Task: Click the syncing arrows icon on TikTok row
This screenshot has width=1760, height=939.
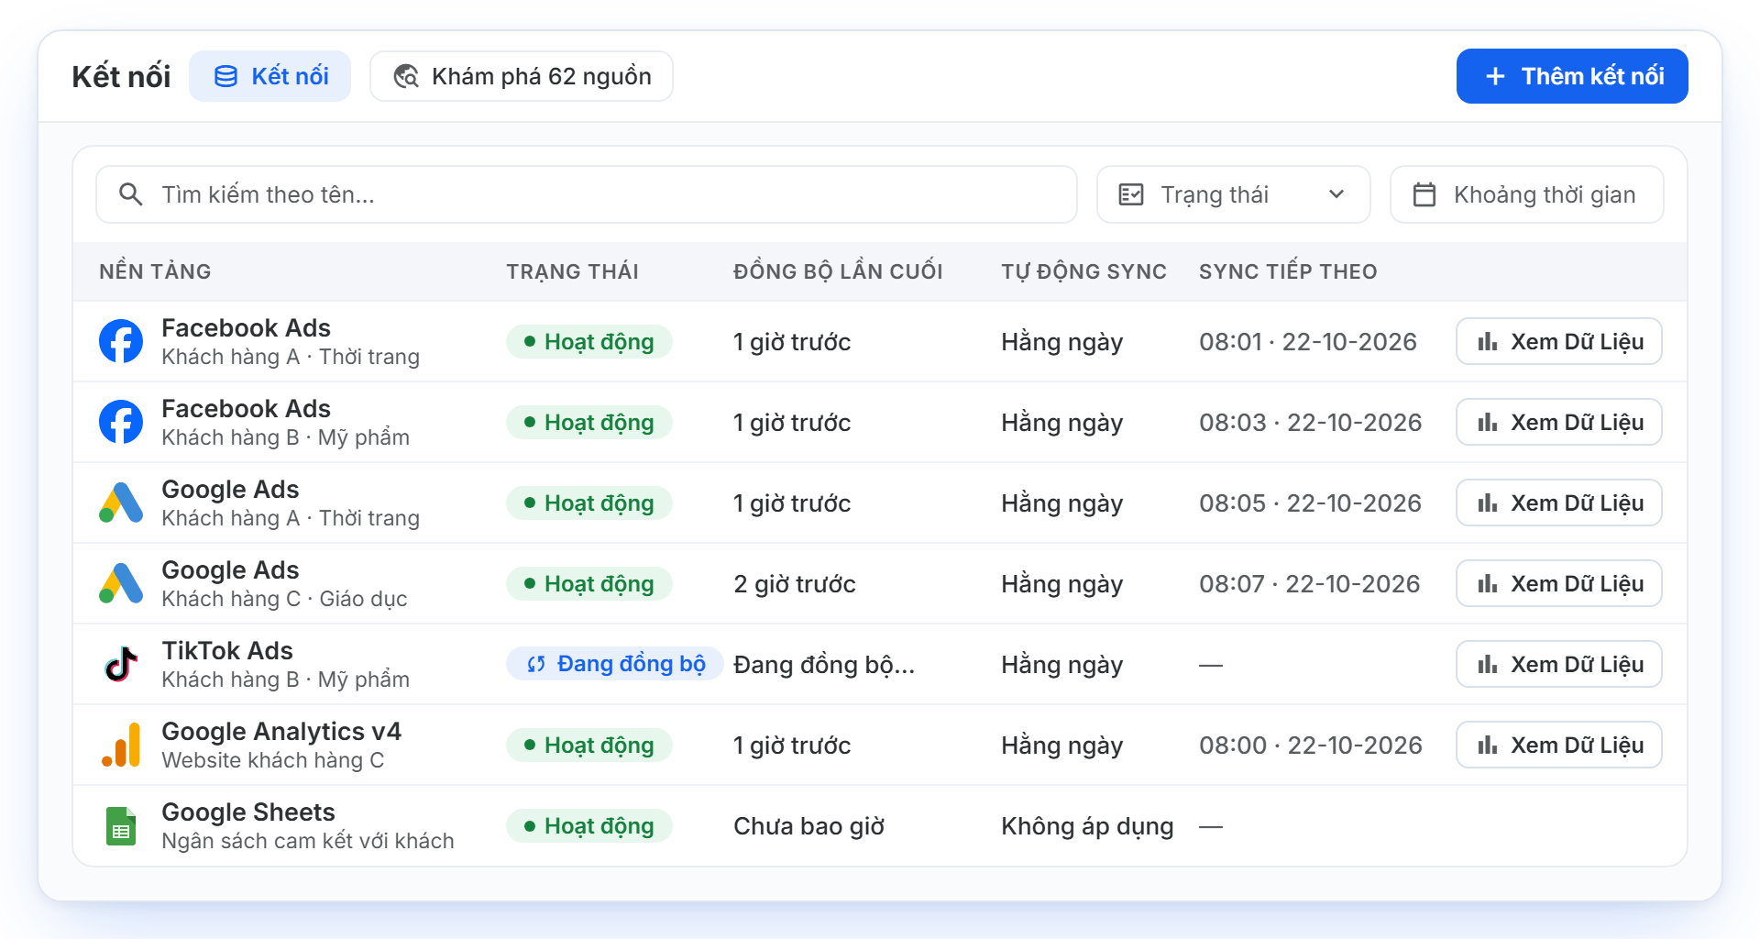Action: [x=536, y=664]
